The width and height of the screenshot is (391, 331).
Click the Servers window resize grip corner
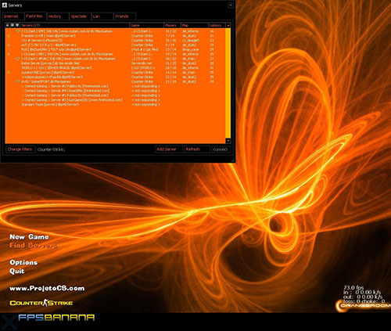coord(233,160)
